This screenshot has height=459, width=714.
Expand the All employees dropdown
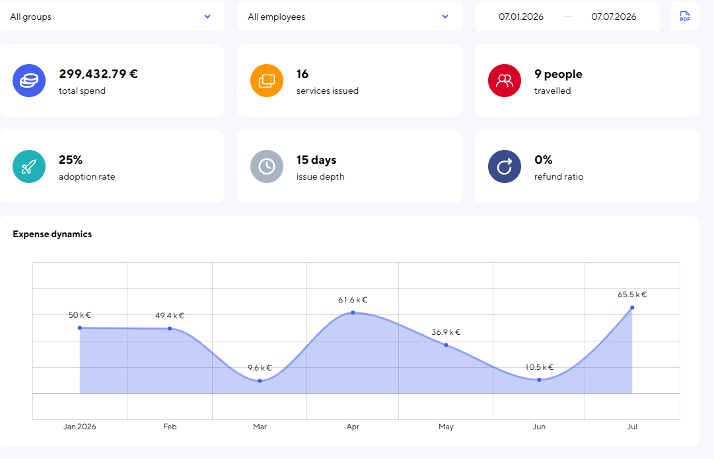pos(349,17)
